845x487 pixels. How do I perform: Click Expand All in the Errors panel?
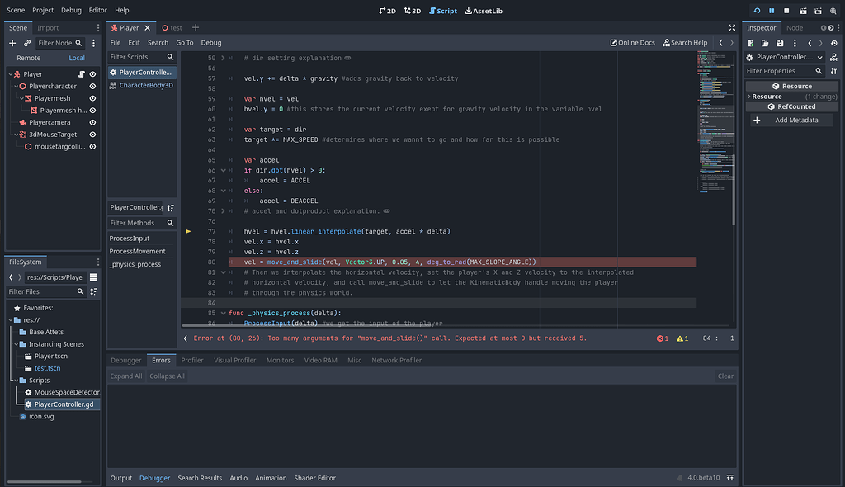(125, 376)
